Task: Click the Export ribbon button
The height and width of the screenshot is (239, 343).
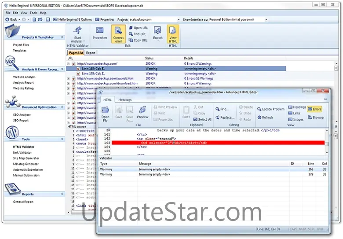Action: tap(158, 34)
